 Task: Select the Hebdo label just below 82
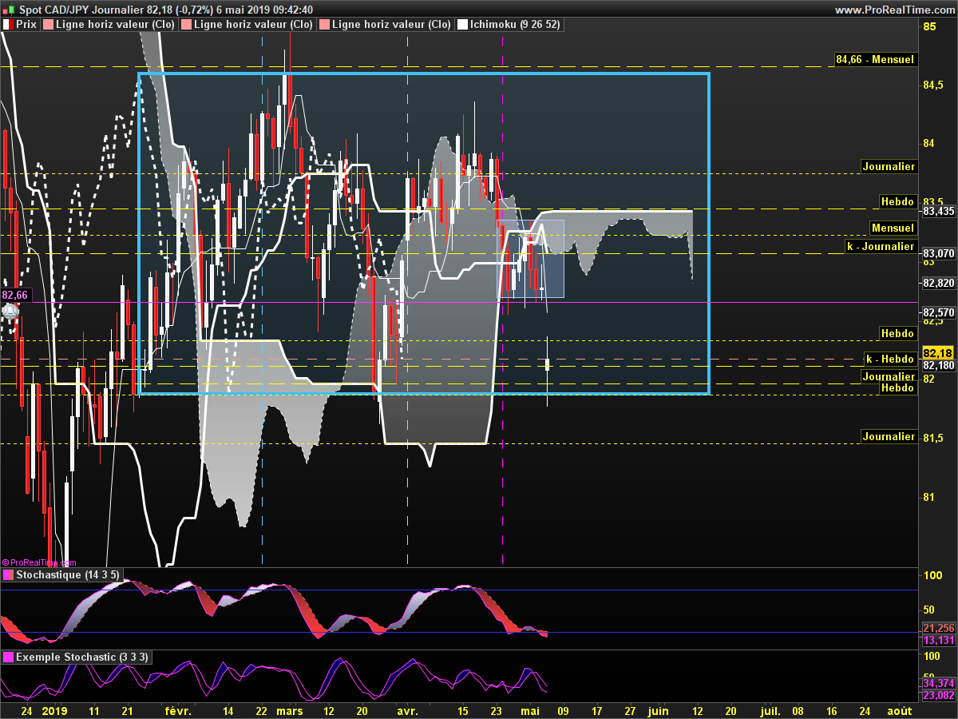click(x=897, y=387)
